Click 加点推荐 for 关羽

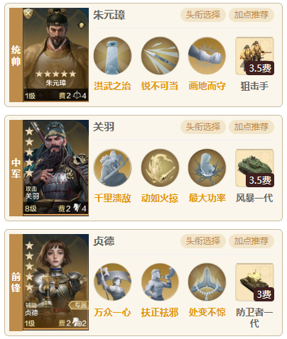pos(251,127)
